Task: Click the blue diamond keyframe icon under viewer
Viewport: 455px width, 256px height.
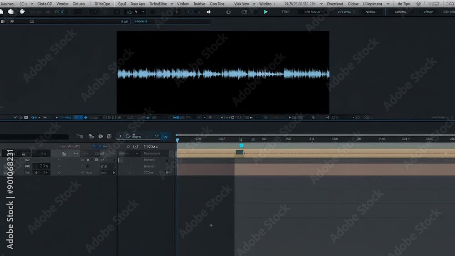Action: [x=86, y=118]
